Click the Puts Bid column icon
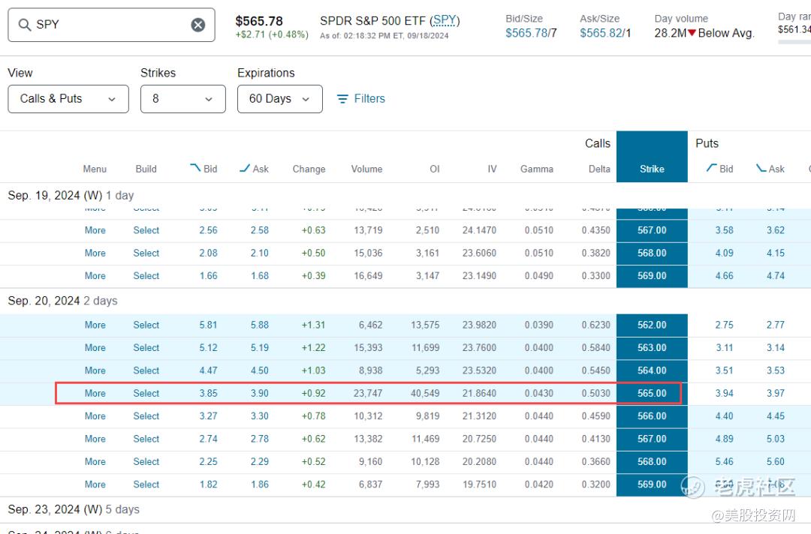 point(712,168)
